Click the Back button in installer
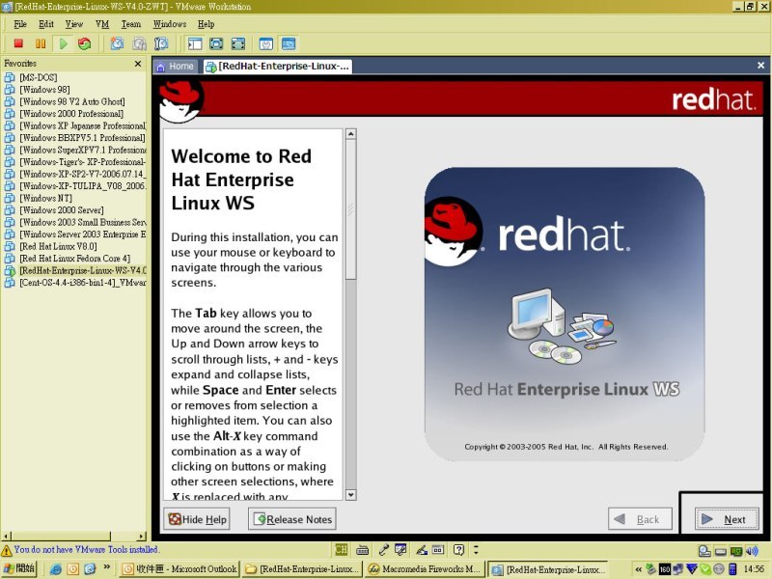Screen dimensions: 772x579 (640, 519)
